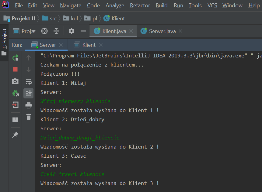
Task: Open the File menu
Action: [19, 5]
